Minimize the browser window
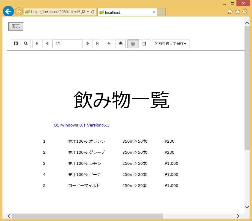Viewport: 252px width, 221px height. pos(224,4)
